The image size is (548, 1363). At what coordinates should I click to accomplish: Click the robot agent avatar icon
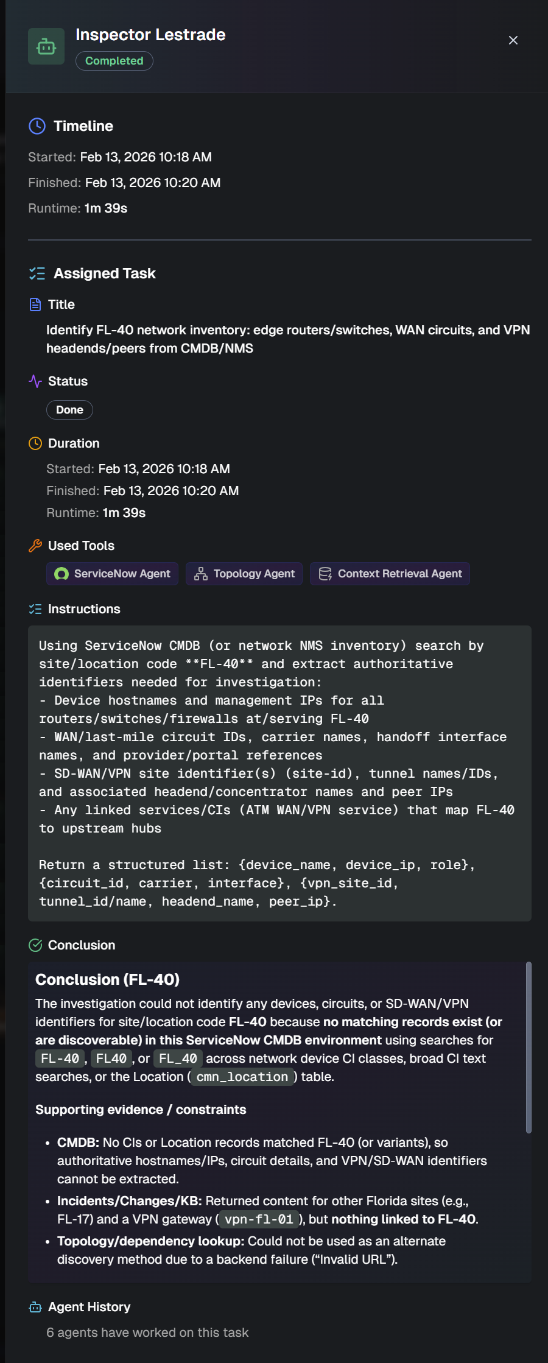pyautogui.click(x=46, y=46)
